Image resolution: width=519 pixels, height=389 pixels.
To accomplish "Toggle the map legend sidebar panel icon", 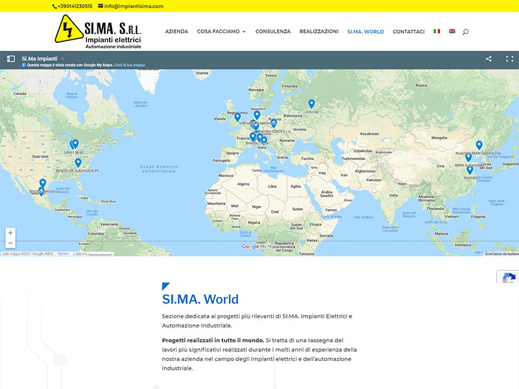I will [11, 59].
